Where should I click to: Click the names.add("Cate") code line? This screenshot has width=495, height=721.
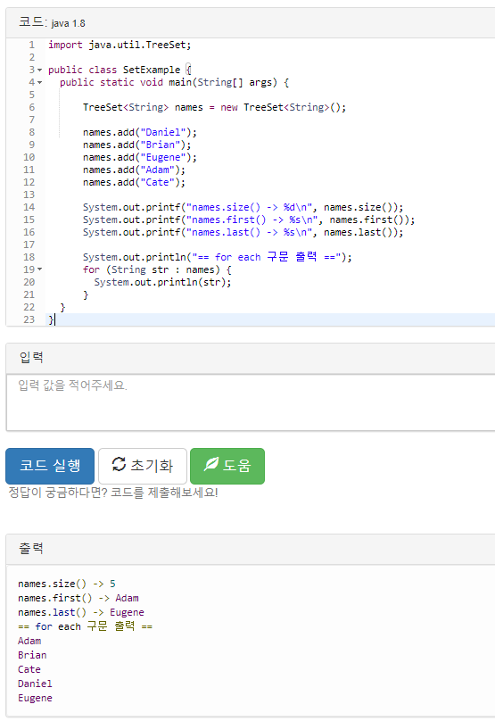[134, 182]
